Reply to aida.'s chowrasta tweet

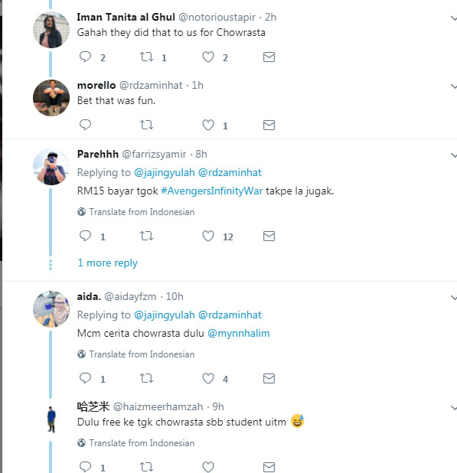[85, 378]
